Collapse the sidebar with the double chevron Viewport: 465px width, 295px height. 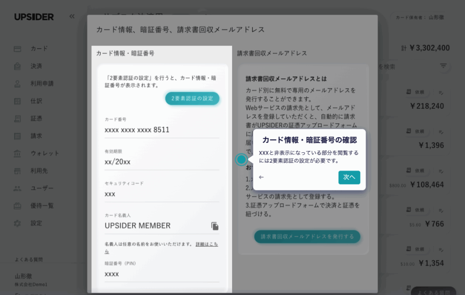click(x=72, y=16)
